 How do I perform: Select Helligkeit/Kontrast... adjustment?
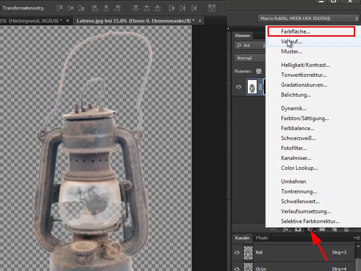[314, 65]
